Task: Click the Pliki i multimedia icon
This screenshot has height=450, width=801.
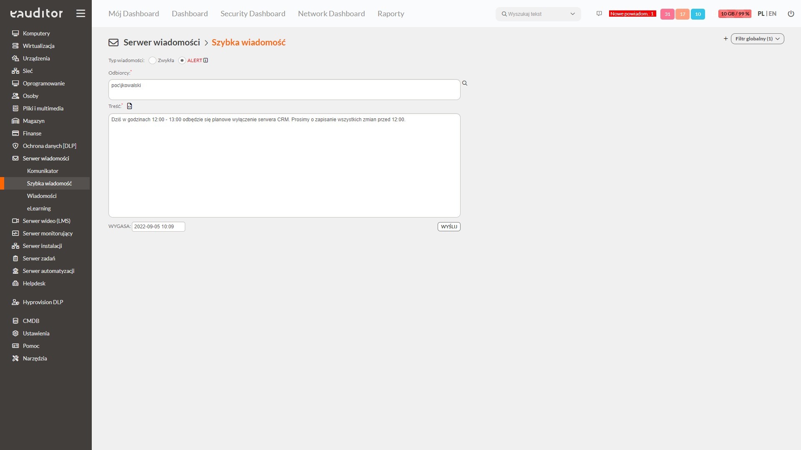Action: click(x=15, y=108)
